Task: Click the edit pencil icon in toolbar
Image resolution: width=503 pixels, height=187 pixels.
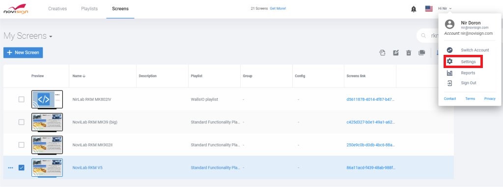Action: (396, 53)
